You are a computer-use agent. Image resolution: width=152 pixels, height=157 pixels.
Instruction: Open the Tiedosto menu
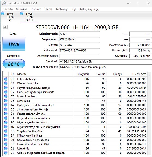click(7, 9)
